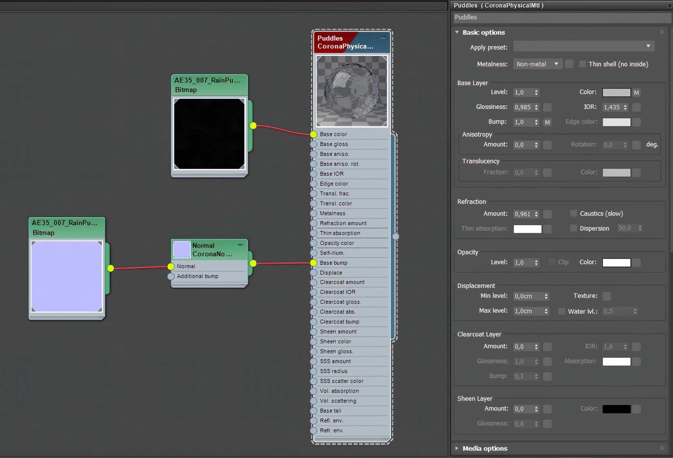Click the Additional bump input socket
This screenshot has width=673, height=458.
(x=171, y=276)
